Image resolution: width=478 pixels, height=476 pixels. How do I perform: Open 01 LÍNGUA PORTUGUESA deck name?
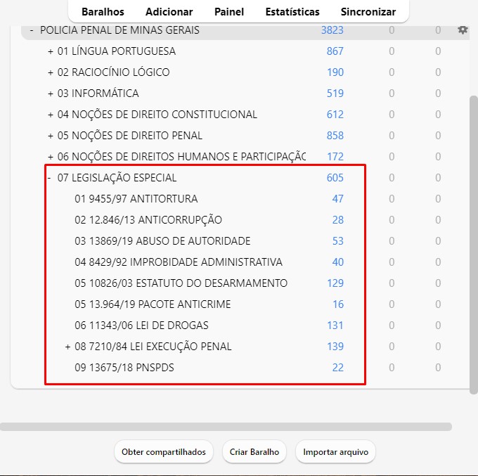coord(117,51)
